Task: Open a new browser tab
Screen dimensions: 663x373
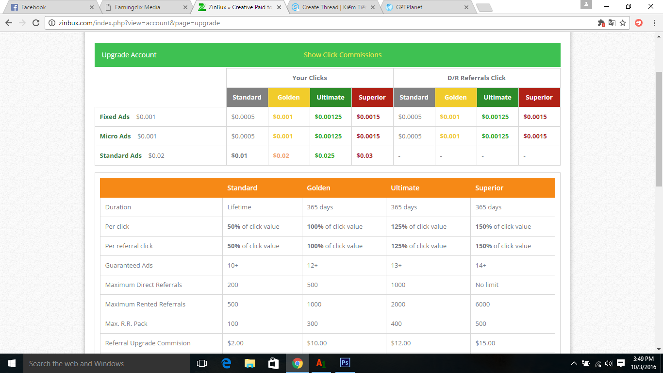Action: coord(484,7)
